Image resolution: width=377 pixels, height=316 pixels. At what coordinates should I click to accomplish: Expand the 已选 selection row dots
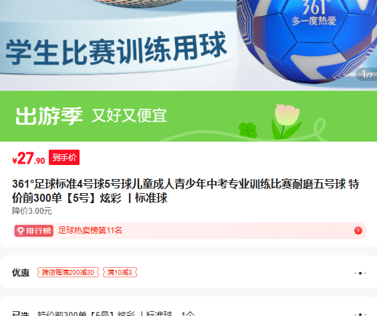(x=360, y=314)
